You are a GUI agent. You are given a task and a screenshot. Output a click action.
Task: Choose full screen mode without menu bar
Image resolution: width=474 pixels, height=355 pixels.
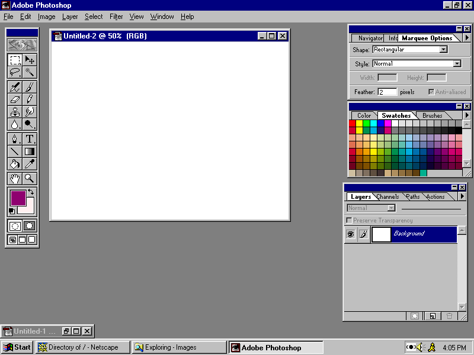[32, 240]
